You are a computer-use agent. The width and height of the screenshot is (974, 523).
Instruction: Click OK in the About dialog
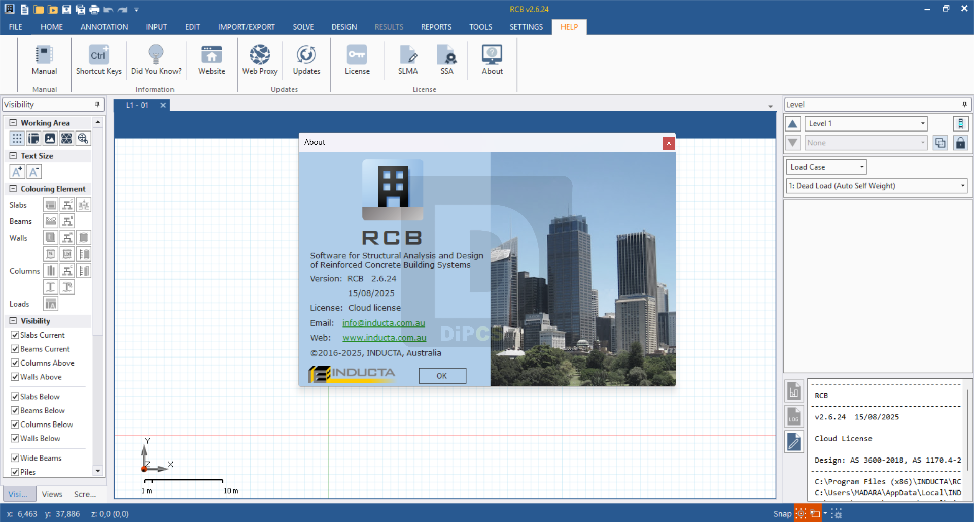pyautogui.click(x=442, y=376)
